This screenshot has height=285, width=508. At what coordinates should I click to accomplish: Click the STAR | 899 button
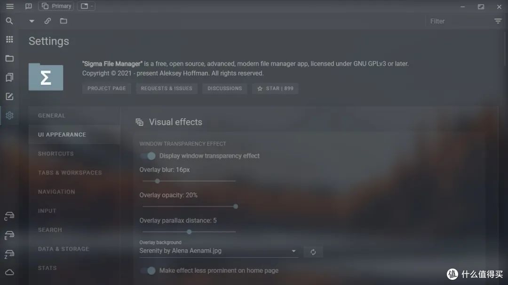(x=275, y=88)
